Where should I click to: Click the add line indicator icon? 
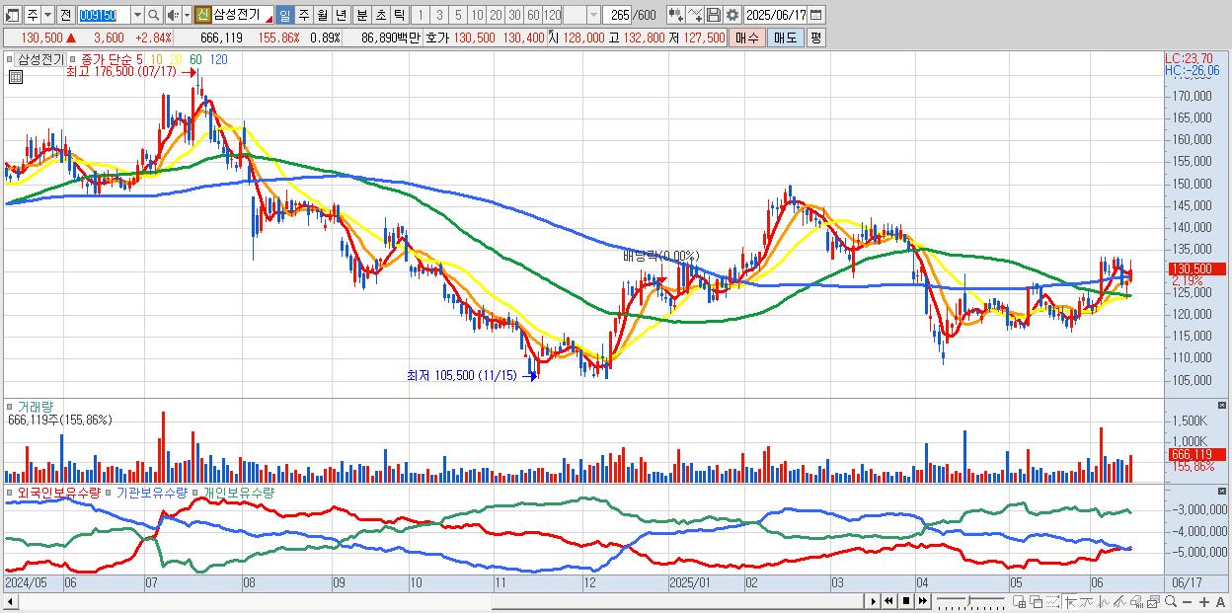coord(695,15)
